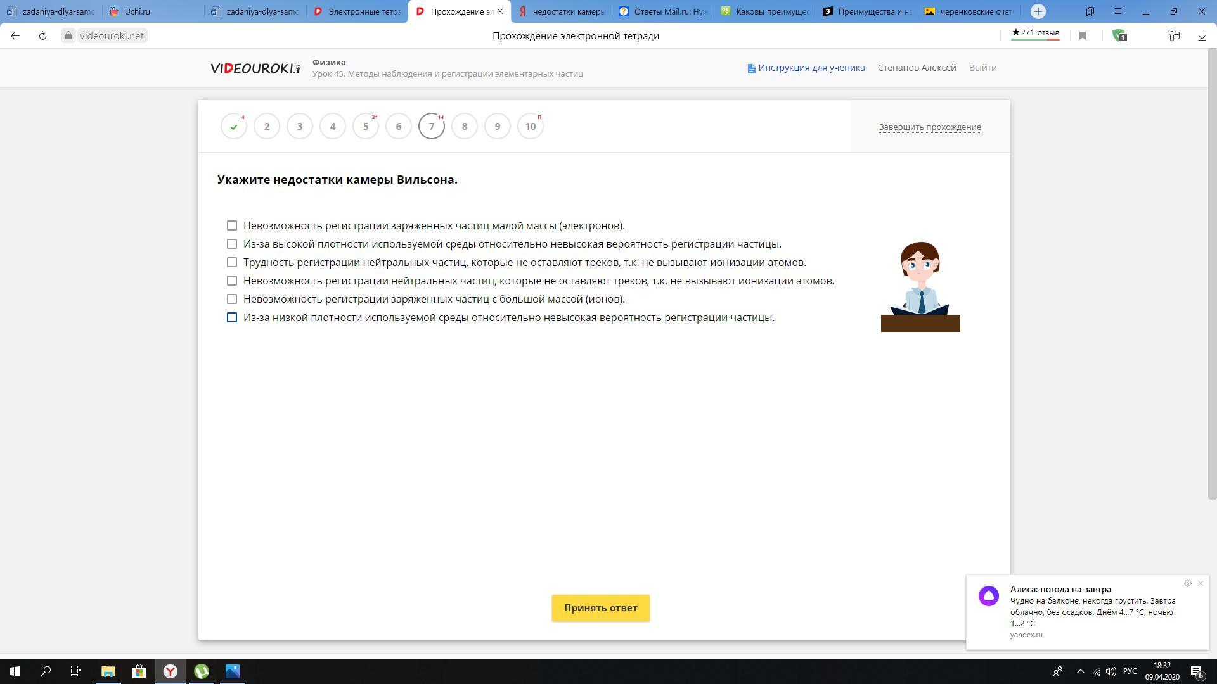Image resolution: width=1217 pixels, height=684 pixels.
Task: Open a new browser tab
Action: click(1038, 11)
